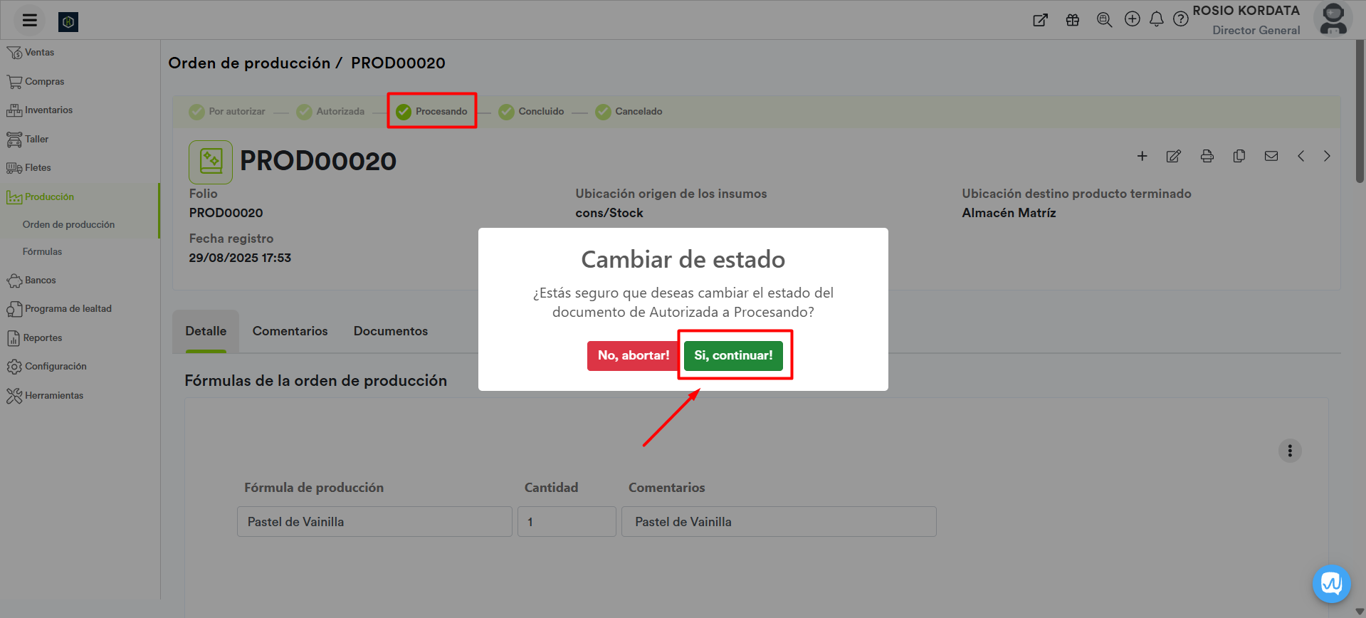Click the print icon for PROD00020
This screenshot has width=1366, height=618.
1207,157
